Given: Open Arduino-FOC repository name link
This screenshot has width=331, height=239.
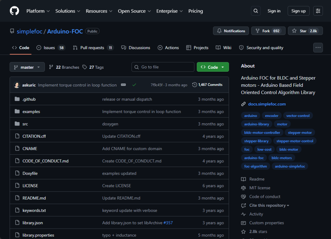Looking at the screenshot, I should tap(65, 31).
